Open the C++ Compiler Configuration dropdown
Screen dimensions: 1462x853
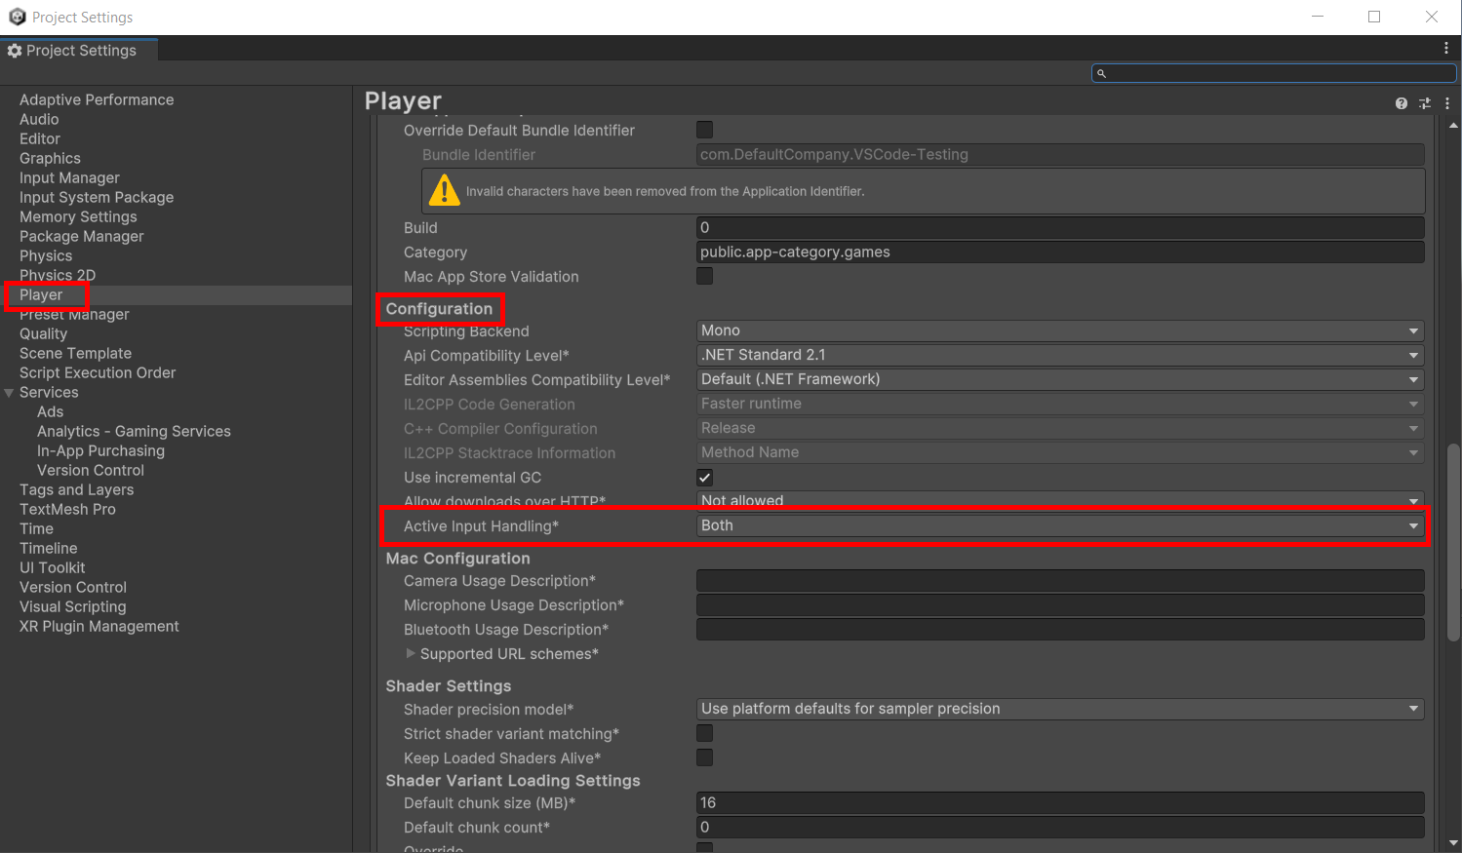coord(1060,428)
